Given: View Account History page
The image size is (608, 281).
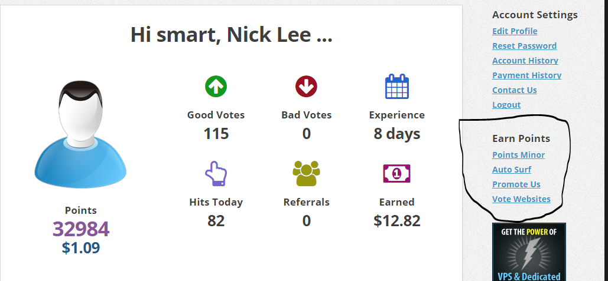Looking at the screenshot, I should click(525, 61).
